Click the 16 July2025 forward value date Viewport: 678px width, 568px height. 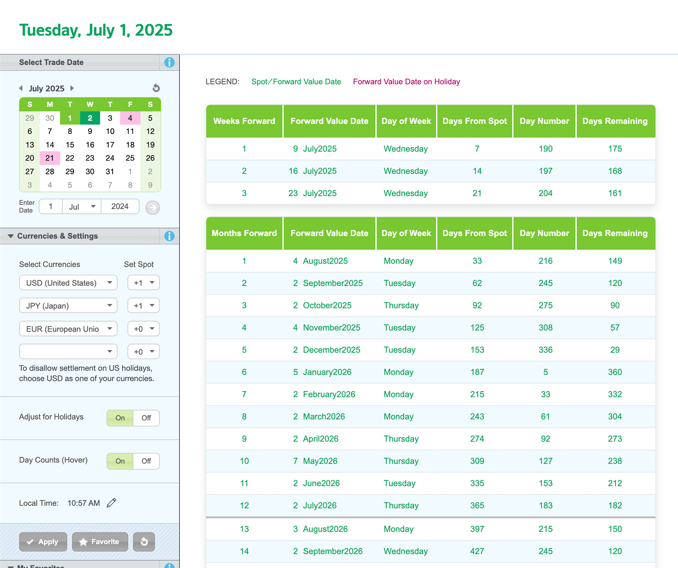point(313,171)
